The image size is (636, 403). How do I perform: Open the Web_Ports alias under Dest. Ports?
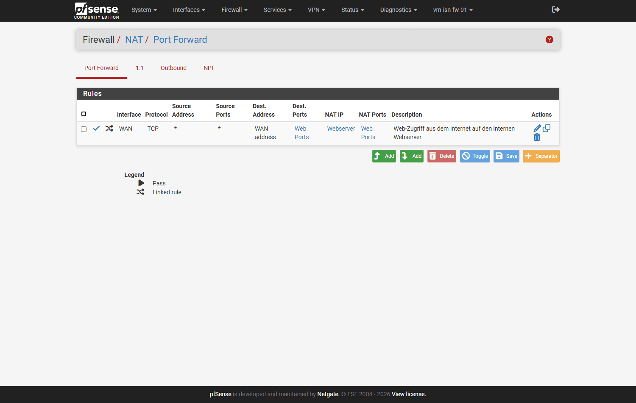click(302, 133)
